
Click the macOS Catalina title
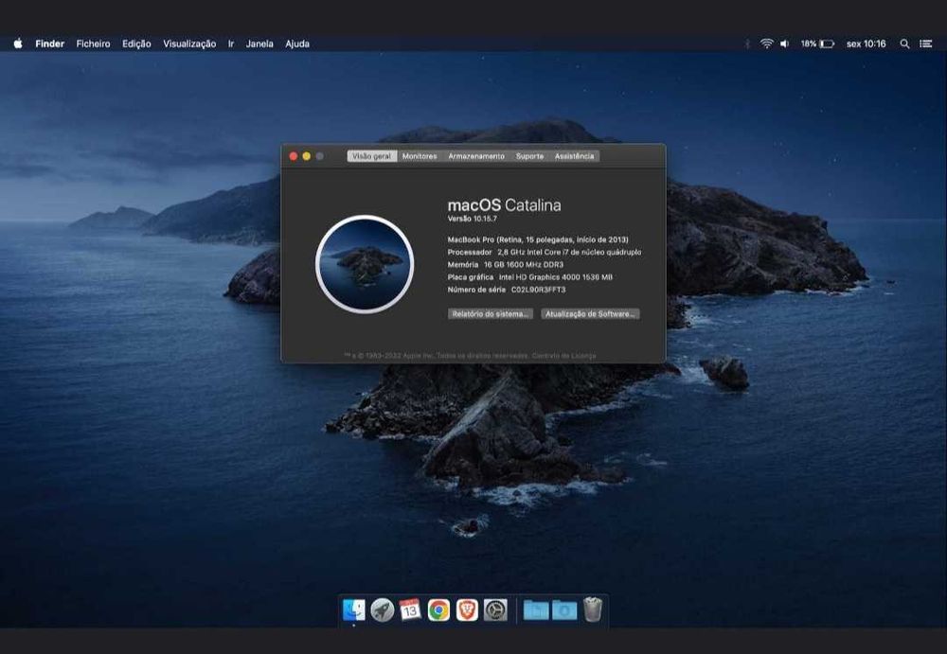(505, 205)
